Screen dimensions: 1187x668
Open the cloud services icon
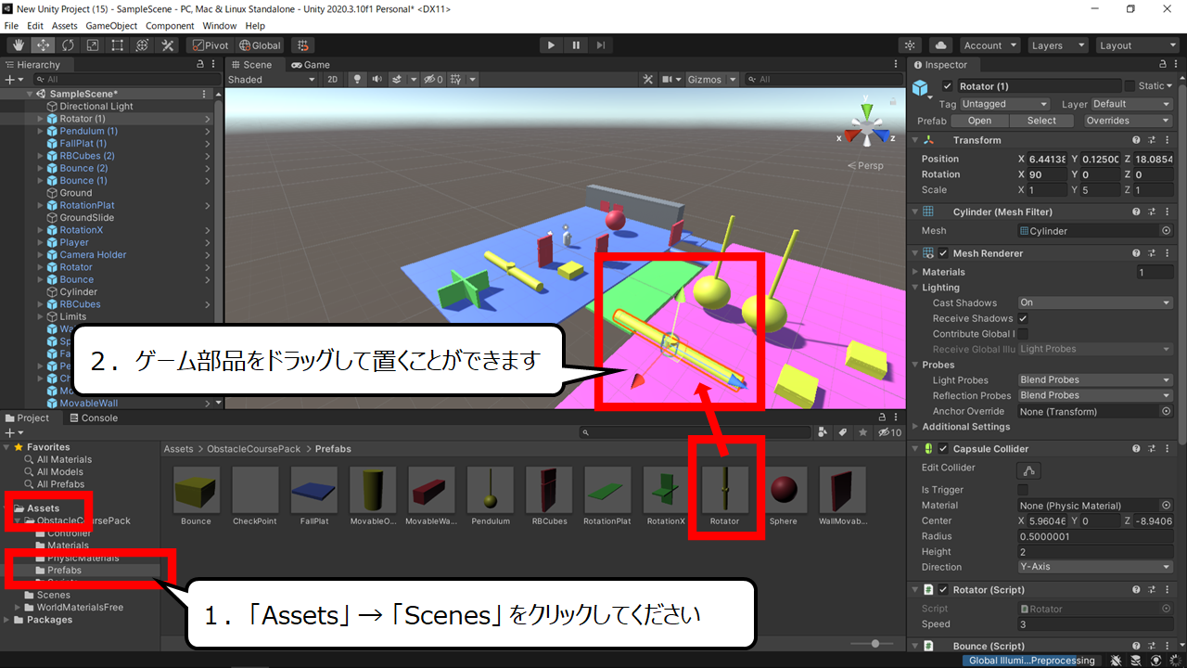click(940, 45)
